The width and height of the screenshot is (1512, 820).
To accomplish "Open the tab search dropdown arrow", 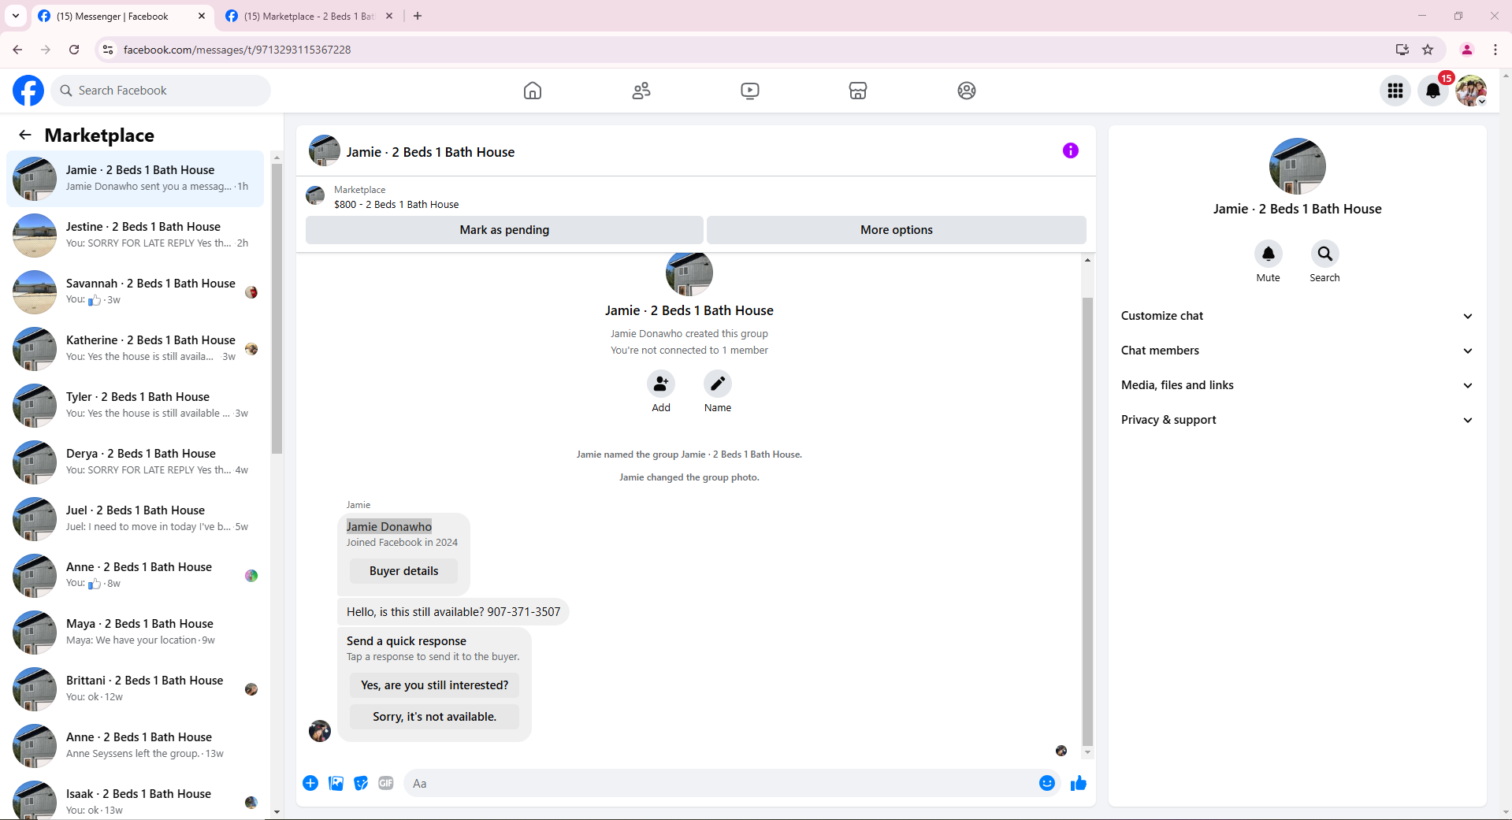I will [x=16, y=16].
